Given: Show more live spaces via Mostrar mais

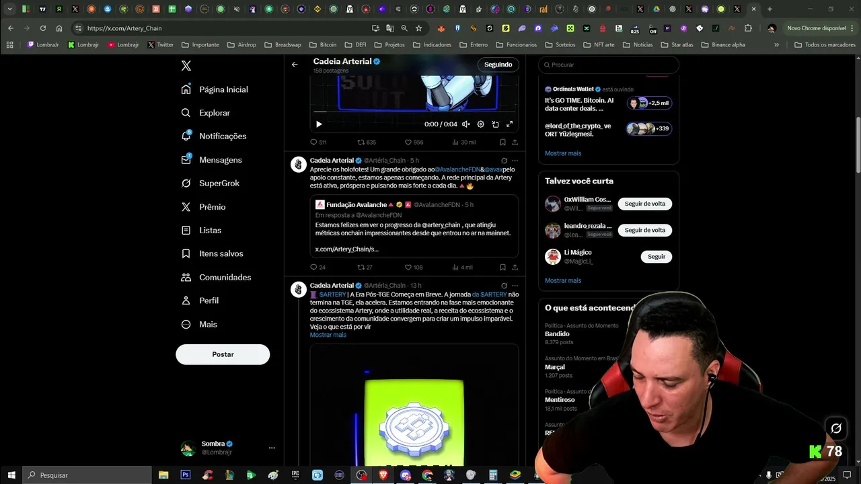Looking at the screenshot, I should point(563,153).
